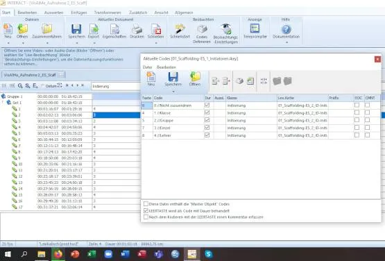Image resolution: width=385 pixels, height=261 pixels.
Task: Show the Teleprompter
Action: pos(255,28)
